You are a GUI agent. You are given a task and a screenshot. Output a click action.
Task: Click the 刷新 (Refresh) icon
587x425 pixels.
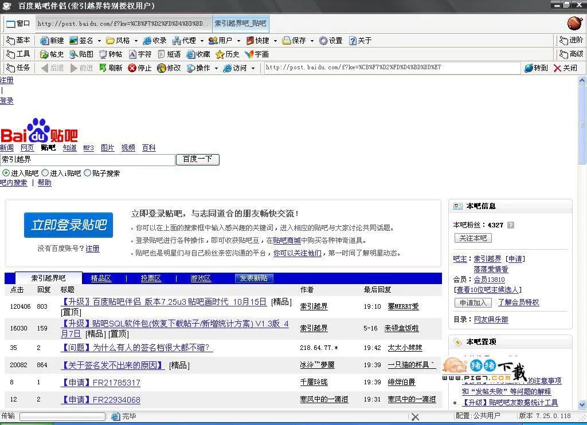pyautogui.click(x=114, y=66)
